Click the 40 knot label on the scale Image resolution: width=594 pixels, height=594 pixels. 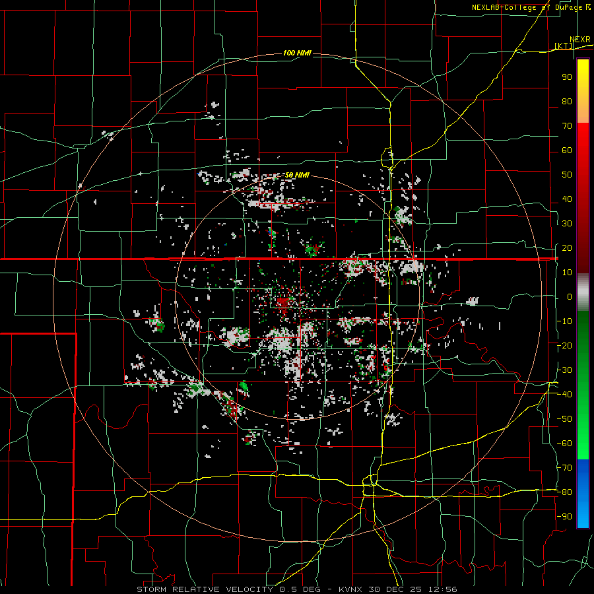tap(567, 199)
